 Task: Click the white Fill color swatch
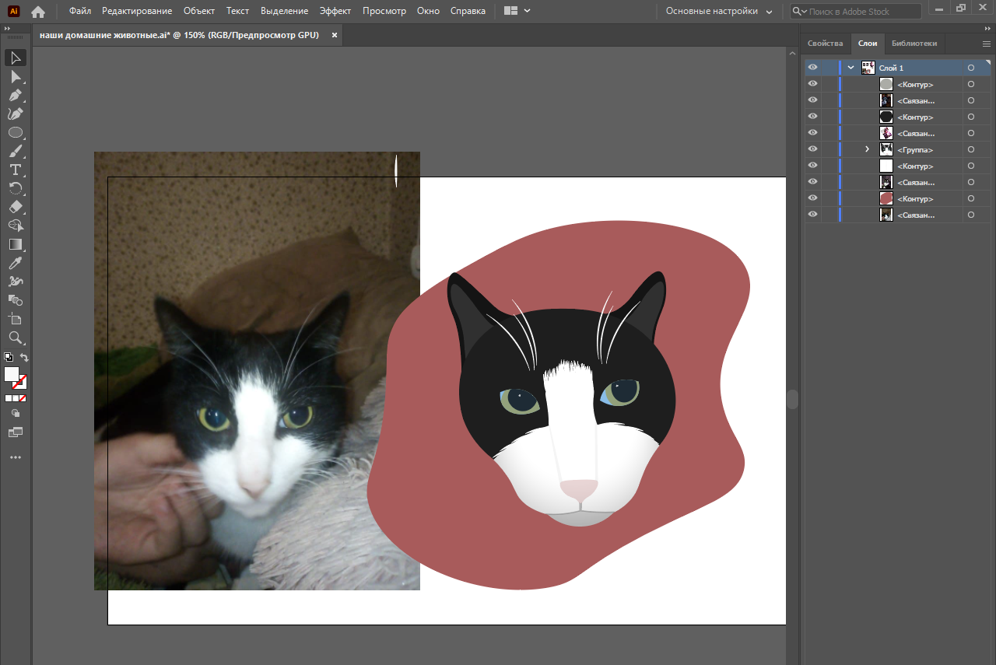12,374
